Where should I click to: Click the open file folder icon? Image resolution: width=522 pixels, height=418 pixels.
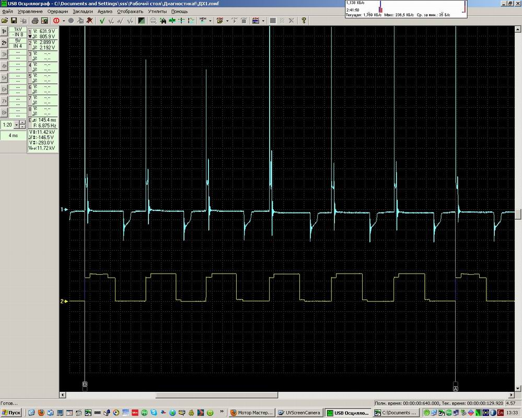point(5,21)
